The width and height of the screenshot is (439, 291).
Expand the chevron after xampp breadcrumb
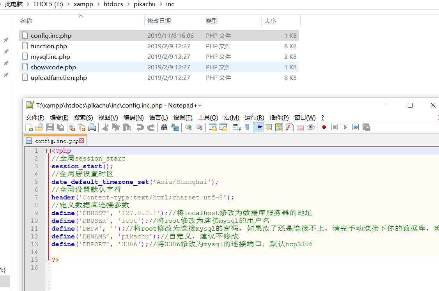[x=98, y=4]
